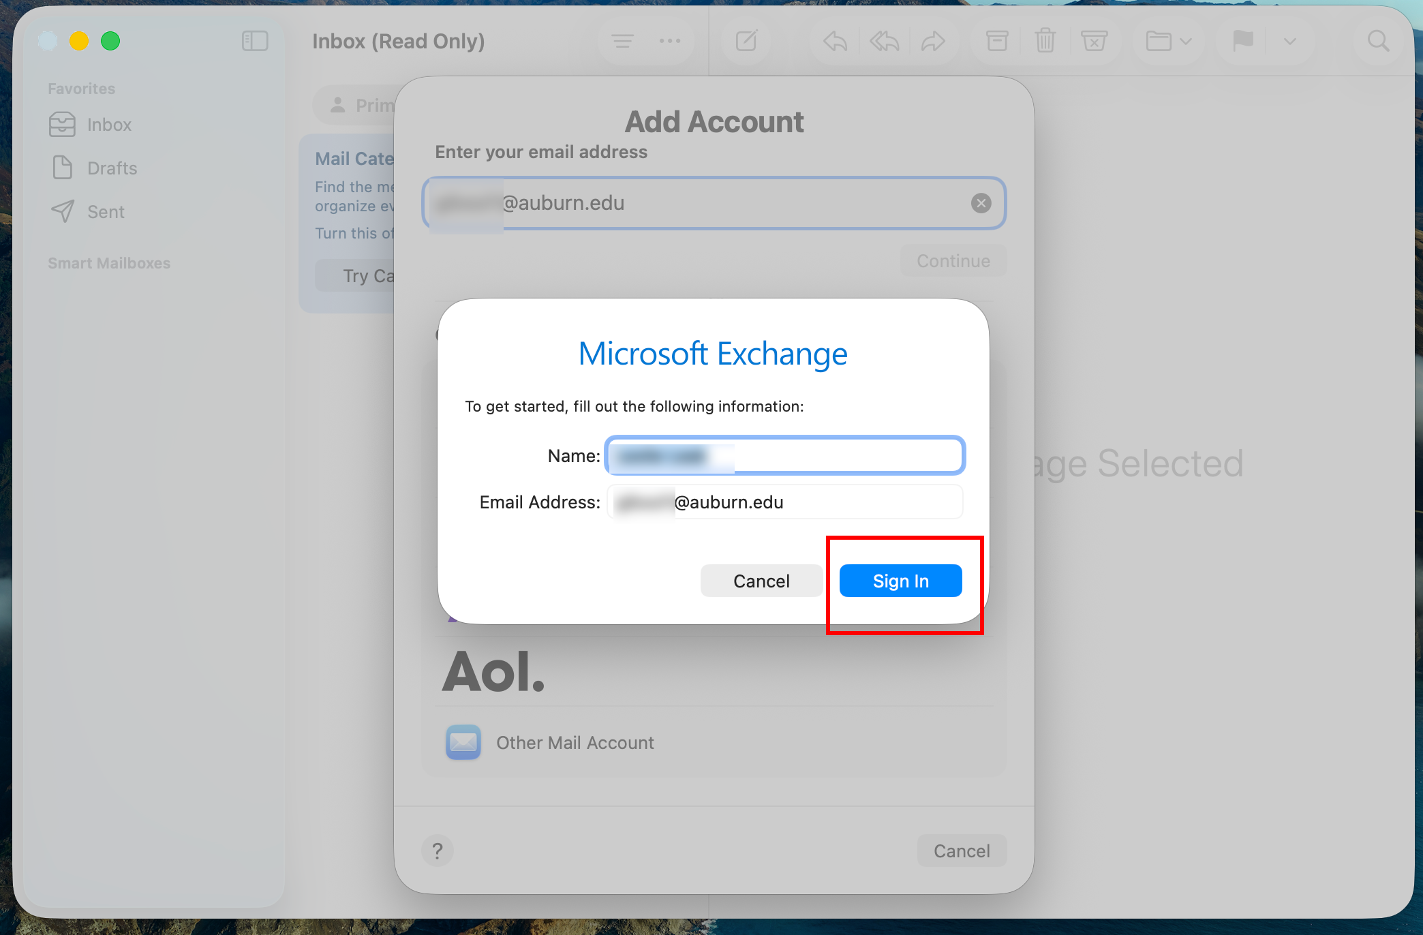Compose a new message
Image resolution: width=1423 pixels, height=935 pixels.
(746, 41)
